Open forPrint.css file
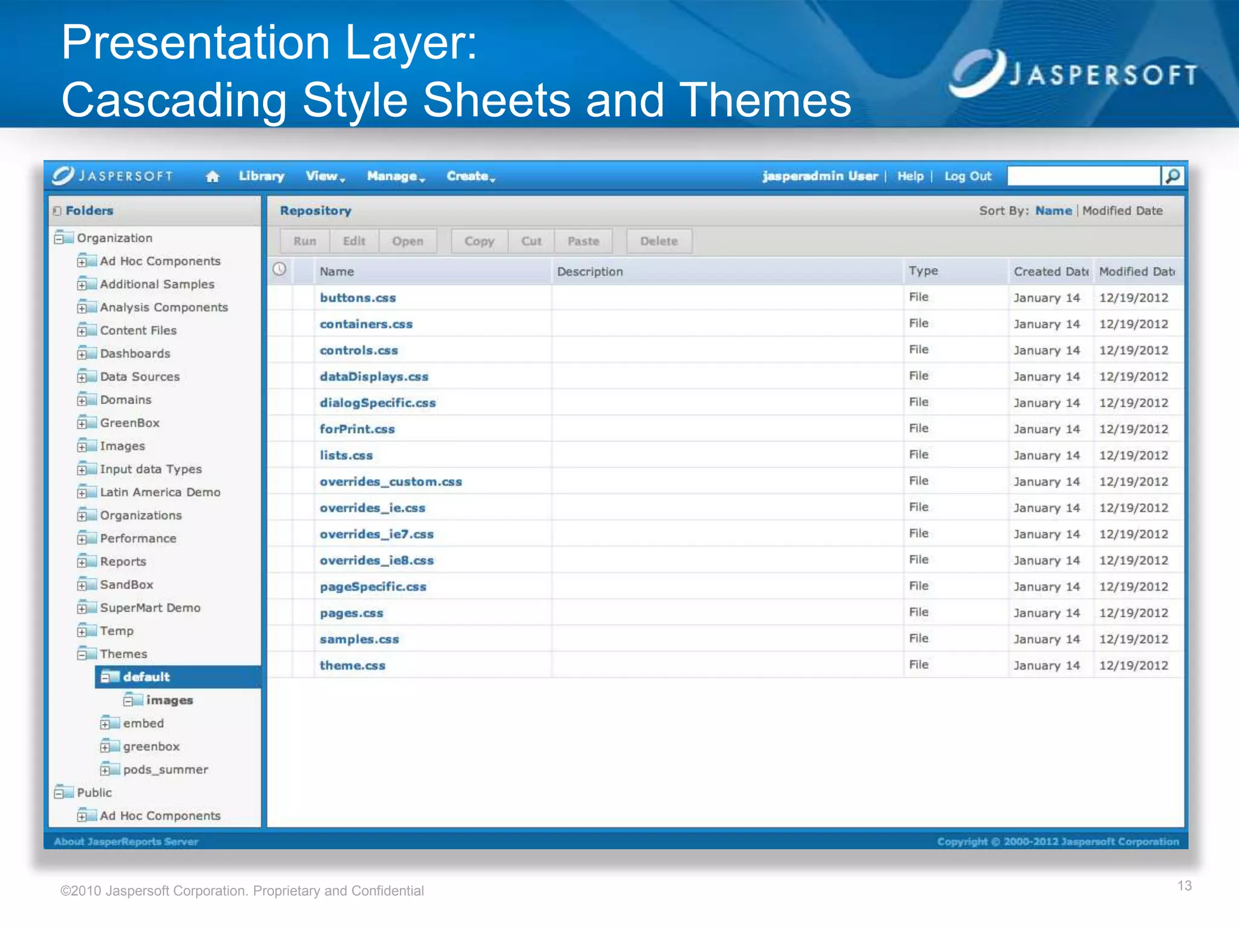Image resolution: width=1239 pixels, height=929 pixels. click(x=357, y=429)
